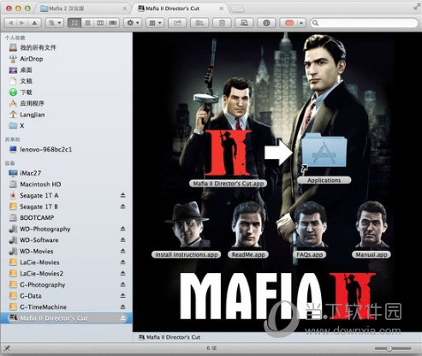Focus the Finder search field

(x=365, y=23)
